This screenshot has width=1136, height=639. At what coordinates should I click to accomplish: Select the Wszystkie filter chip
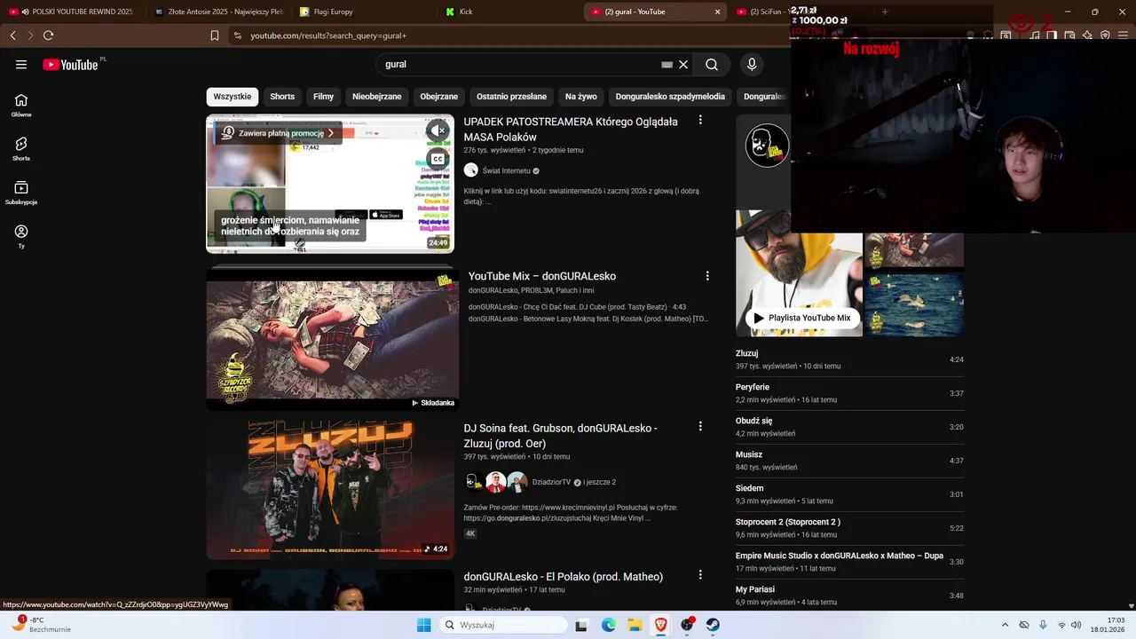click(233, 97)
